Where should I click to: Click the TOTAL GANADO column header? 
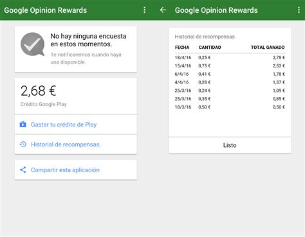coord(268,48)
